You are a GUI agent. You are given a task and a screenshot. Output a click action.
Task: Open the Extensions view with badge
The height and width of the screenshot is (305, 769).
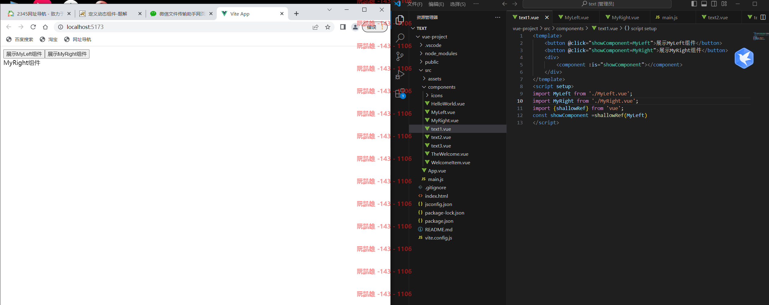[x=400, y=93]
